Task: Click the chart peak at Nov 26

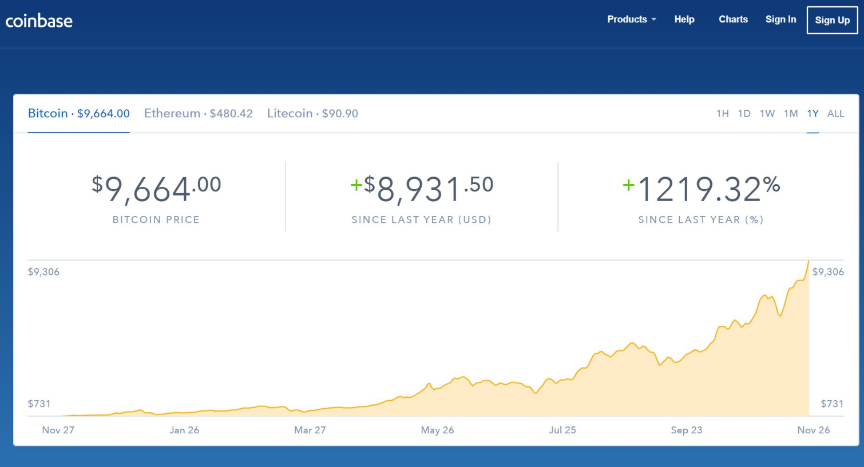Action: [x=808, y=262]
